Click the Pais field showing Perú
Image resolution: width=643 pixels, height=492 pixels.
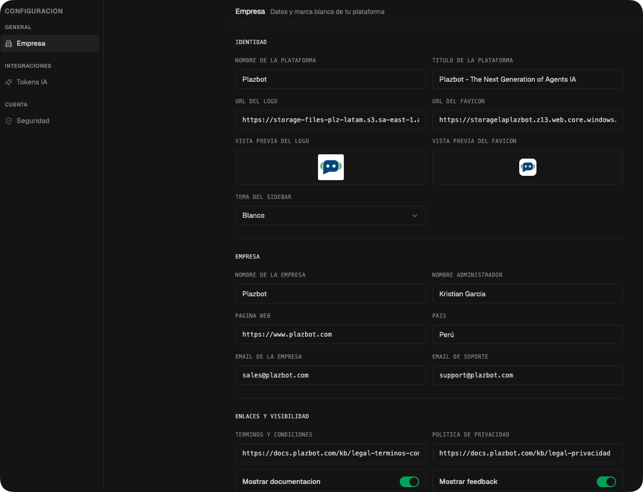[x=528, y=334]
